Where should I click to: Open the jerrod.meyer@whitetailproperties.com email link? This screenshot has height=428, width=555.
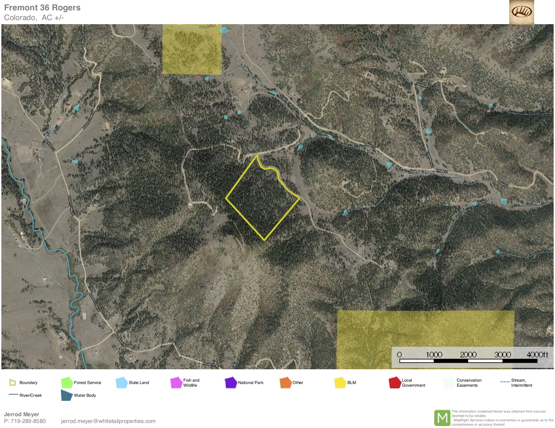[x=108, y=421]
